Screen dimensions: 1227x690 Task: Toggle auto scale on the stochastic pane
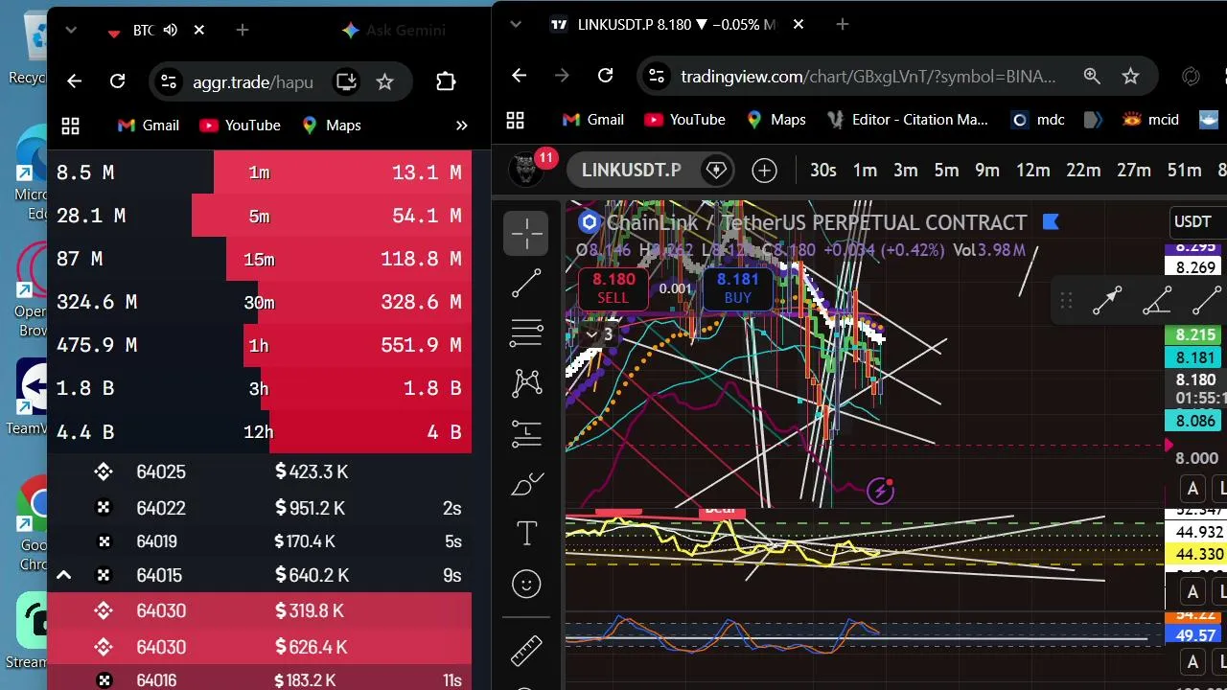(1192, 662)
